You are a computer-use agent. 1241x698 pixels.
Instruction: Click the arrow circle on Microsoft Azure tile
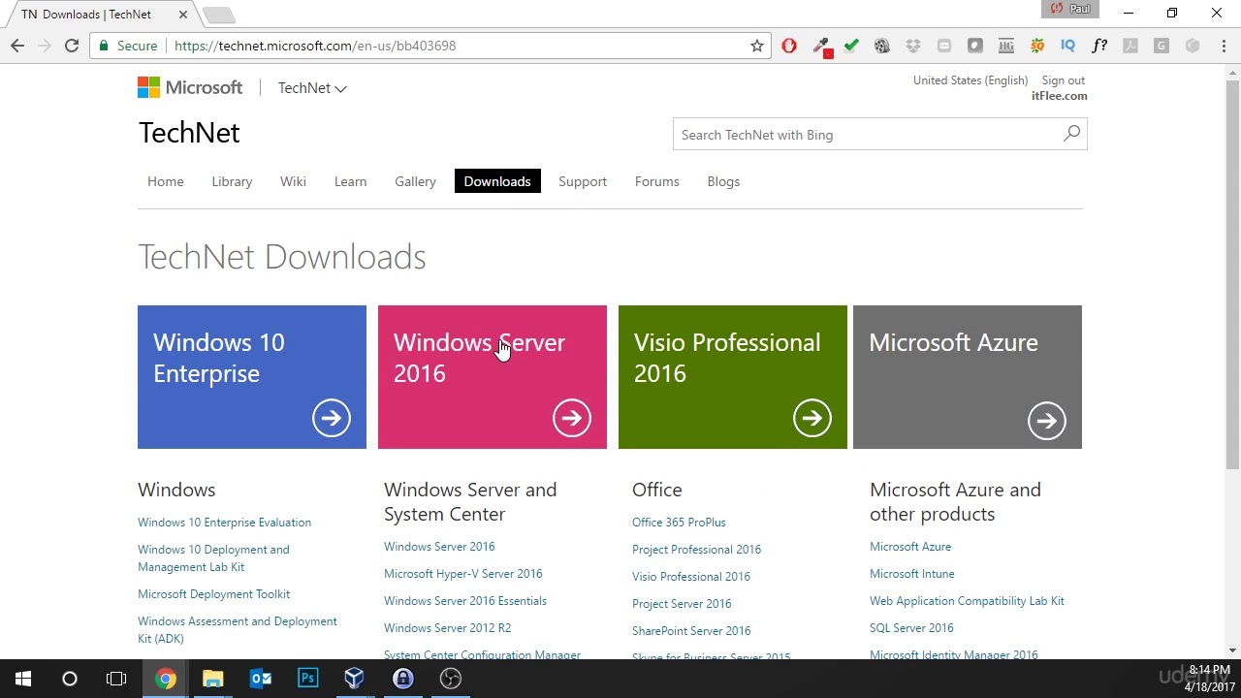[x=1047, y=420]
